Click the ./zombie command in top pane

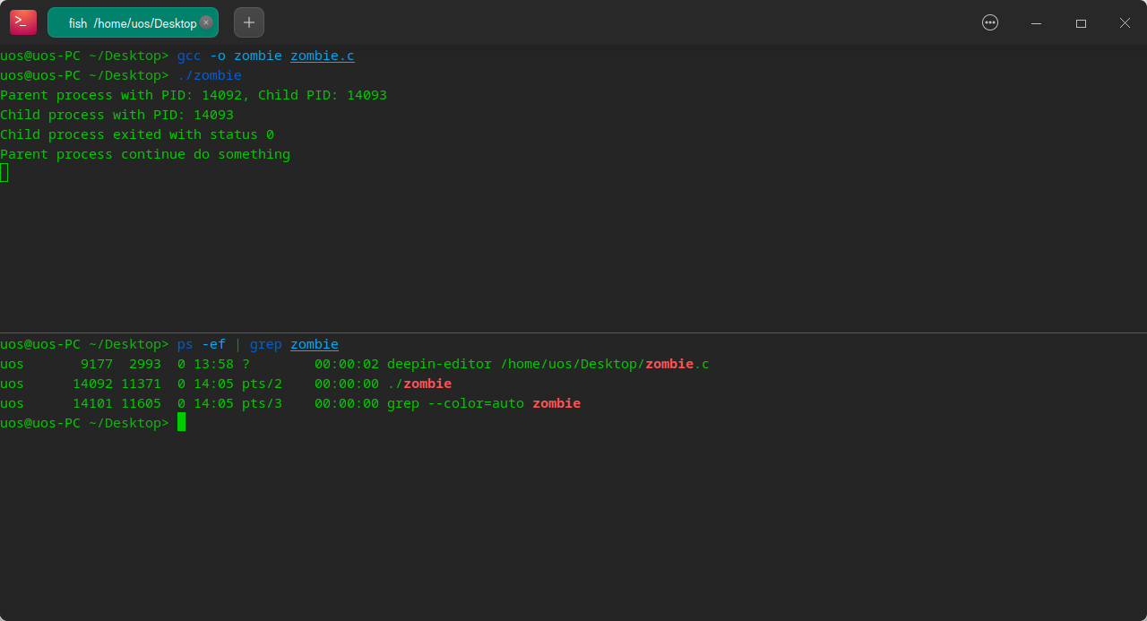coord(209,75)
